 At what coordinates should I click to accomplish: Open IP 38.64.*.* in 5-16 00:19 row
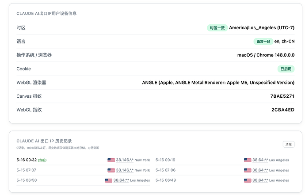coord(260,160)
